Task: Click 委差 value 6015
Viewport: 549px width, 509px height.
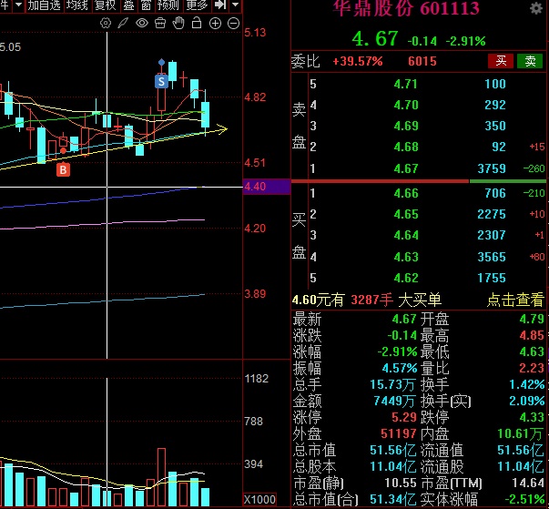Action: coord(422,62)
